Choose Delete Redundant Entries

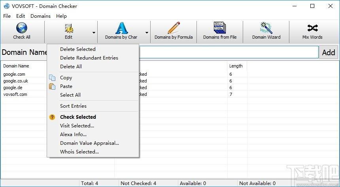93,58
